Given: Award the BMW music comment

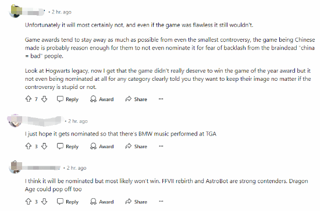Looking at the screenshot, I should (102, 146).
